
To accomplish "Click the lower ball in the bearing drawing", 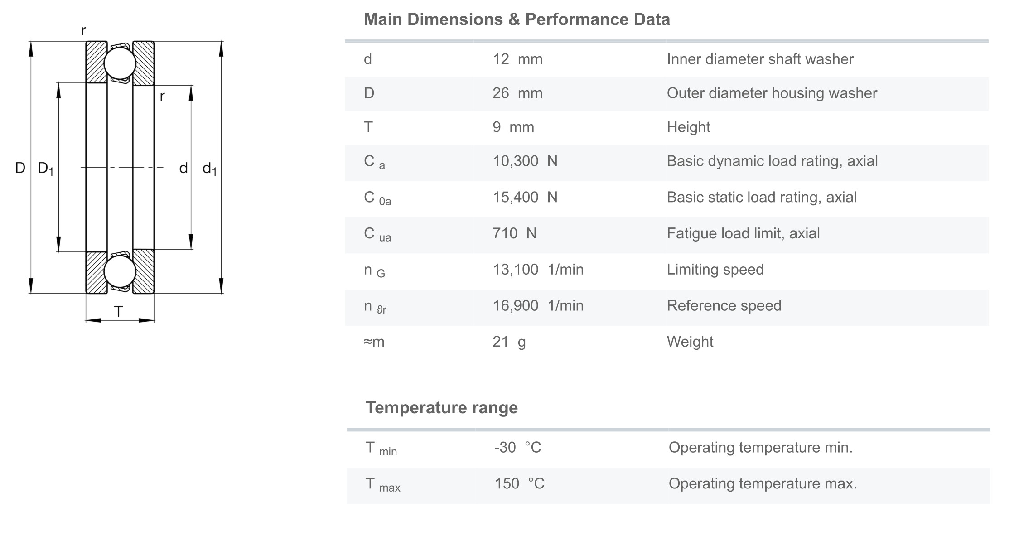I will tap(120, 272).
